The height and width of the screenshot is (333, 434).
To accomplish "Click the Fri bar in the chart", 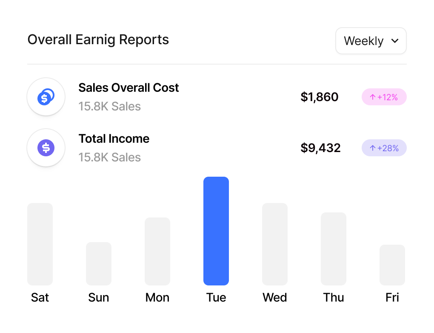I will click(x=392, y=264).
